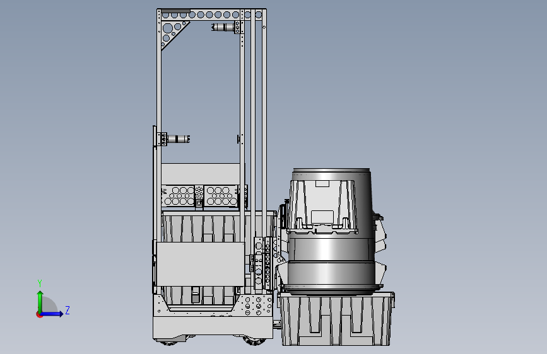Select the triangular gusset plate at the frame top
Viewport: 547px width, 354px height.
172,33
